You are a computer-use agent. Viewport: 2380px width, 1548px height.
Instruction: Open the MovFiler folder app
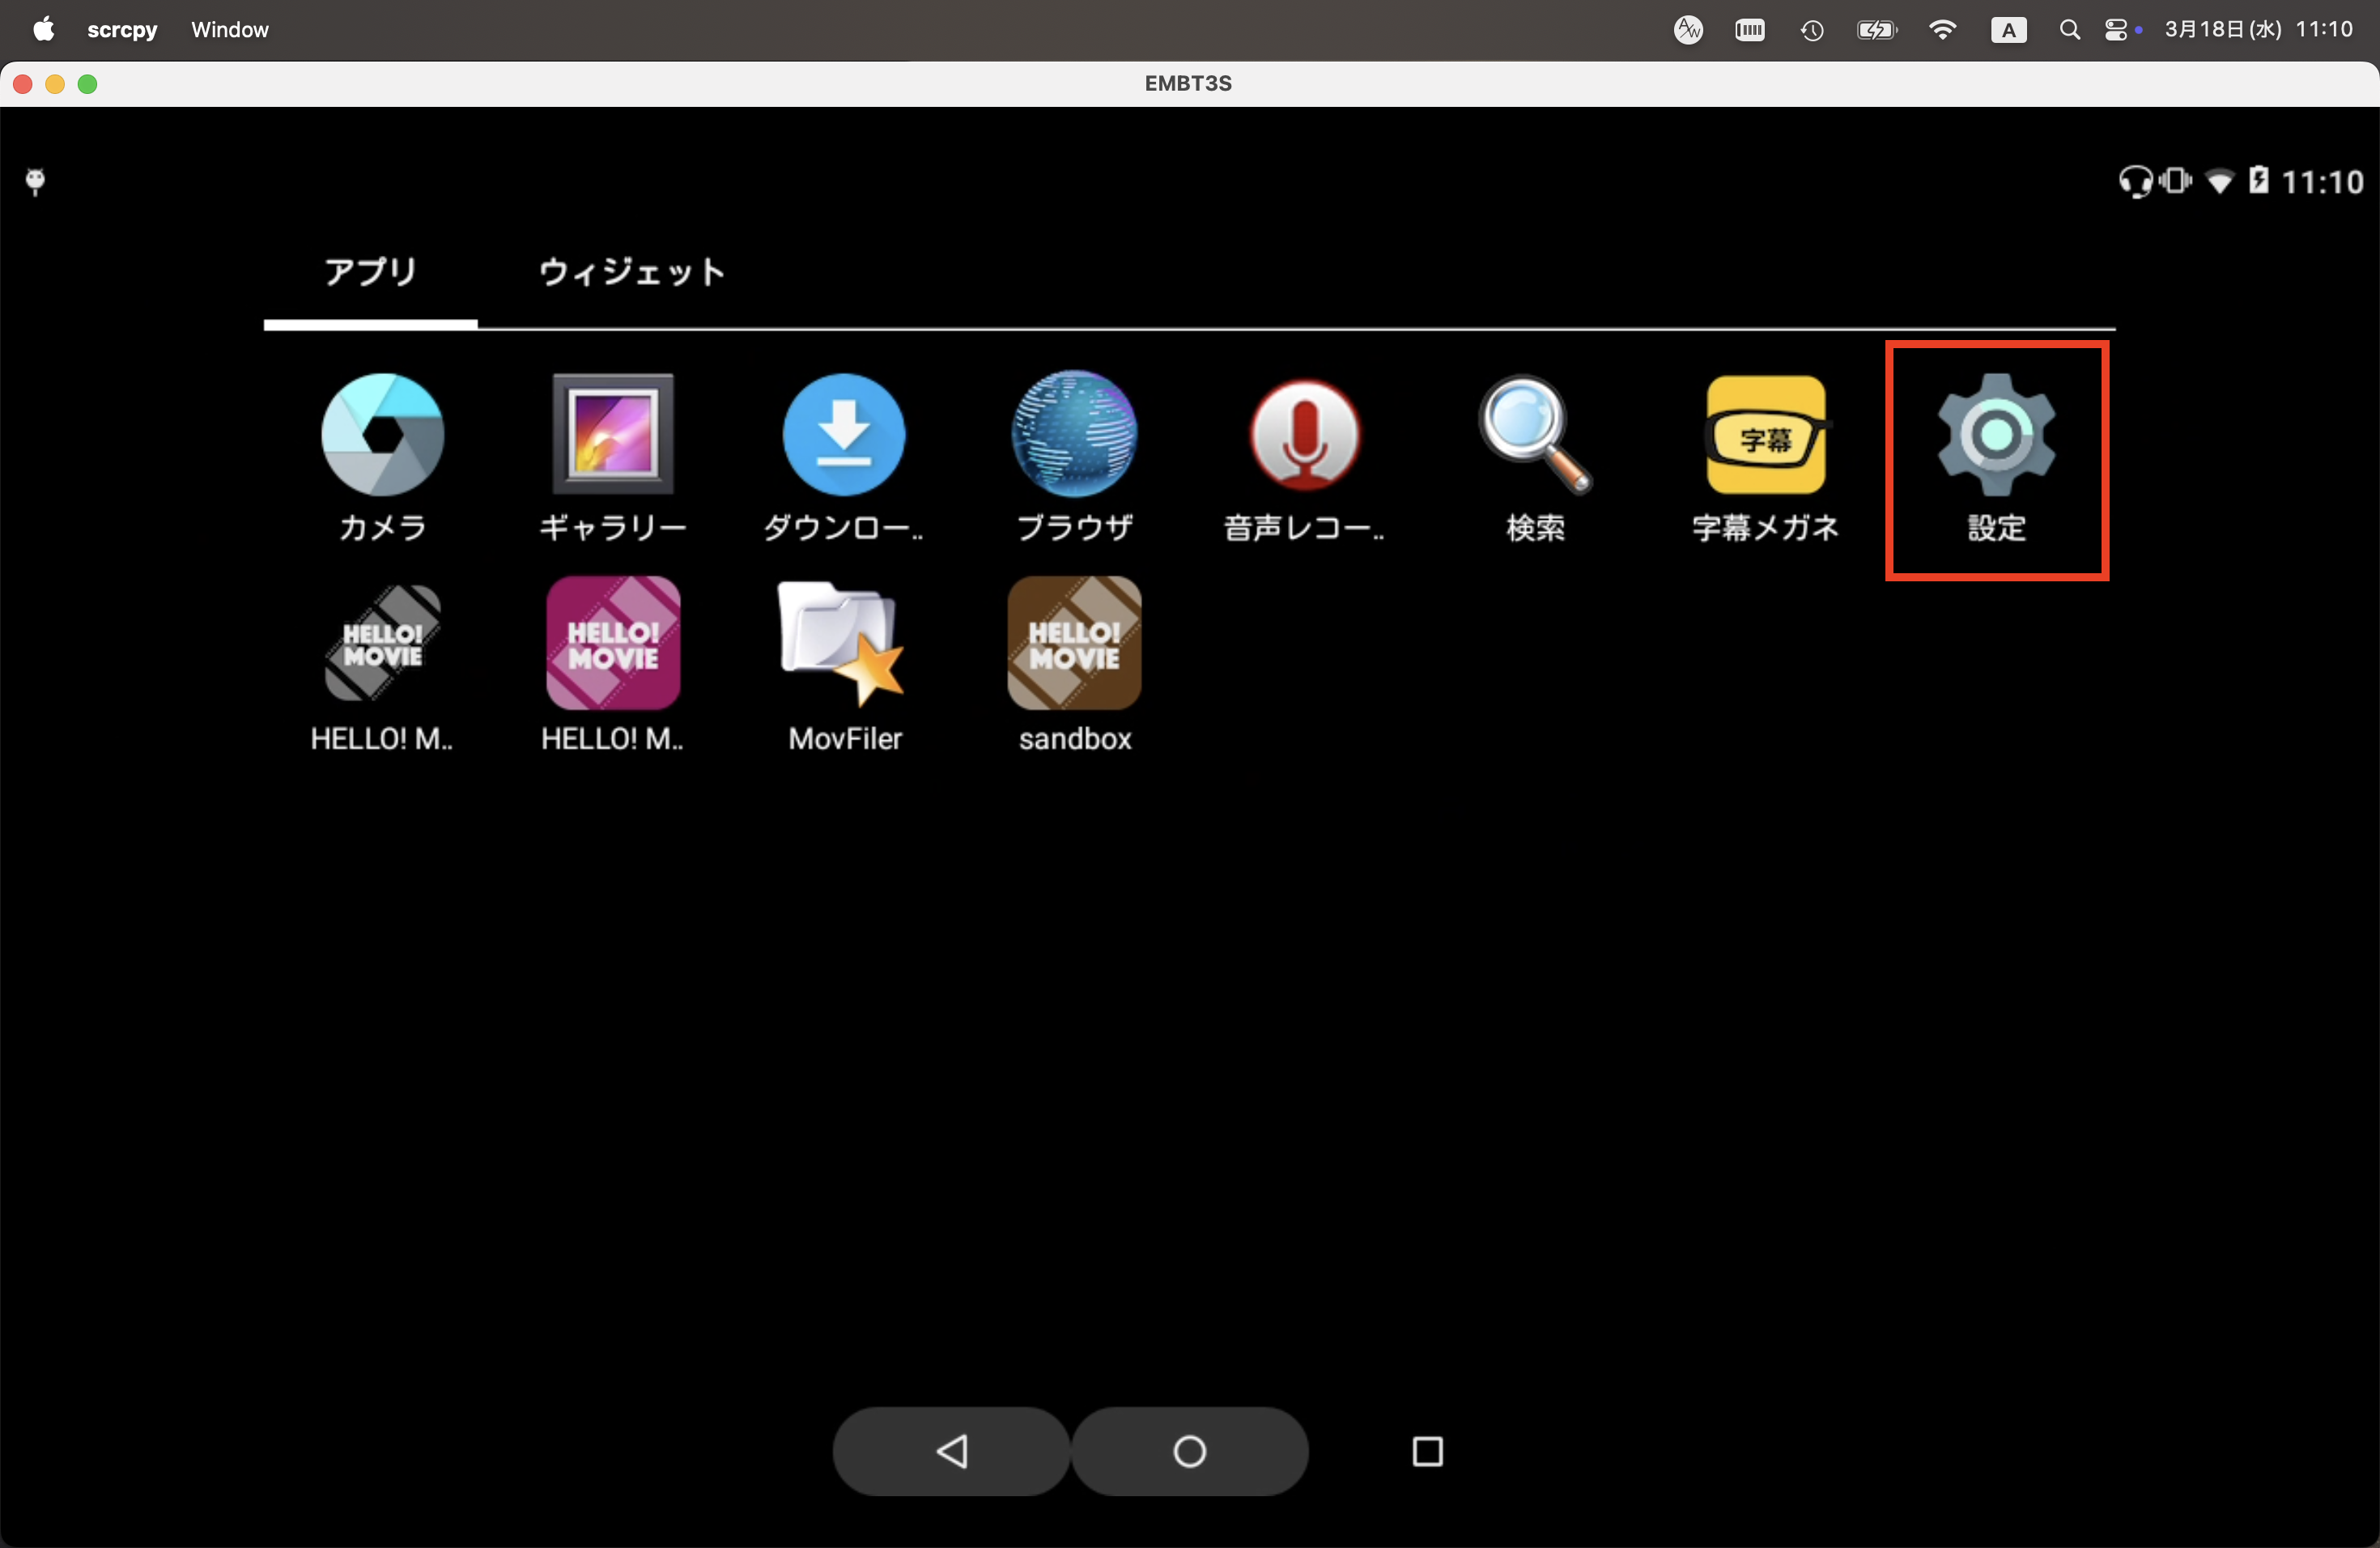(843, 644)
